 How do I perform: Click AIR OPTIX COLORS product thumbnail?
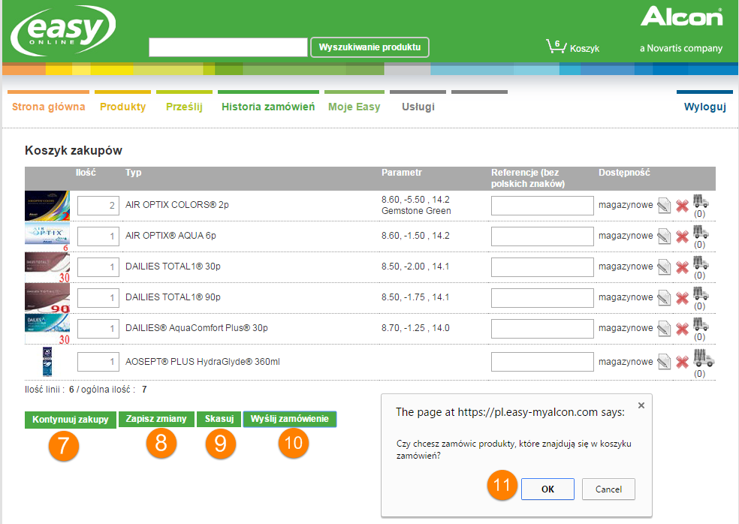[x=47, y=206]
